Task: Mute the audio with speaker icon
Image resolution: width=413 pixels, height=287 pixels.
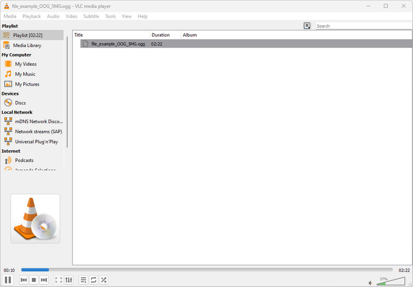Action: coord(371,283)
